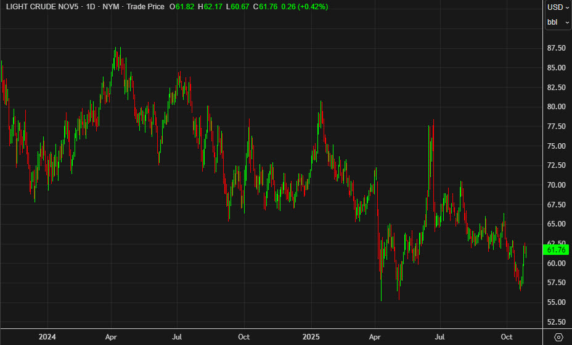Click the Jul label following 2025
The width and height of the screenshot is (572, 345).
[x=439, y=337]
